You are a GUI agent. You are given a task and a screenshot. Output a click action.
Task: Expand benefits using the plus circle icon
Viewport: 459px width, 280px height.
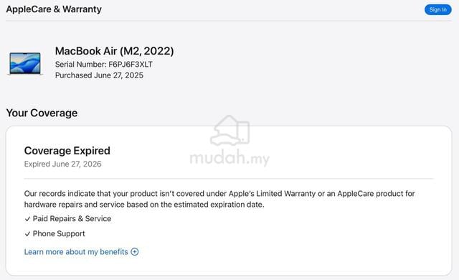tap(135, 251)
